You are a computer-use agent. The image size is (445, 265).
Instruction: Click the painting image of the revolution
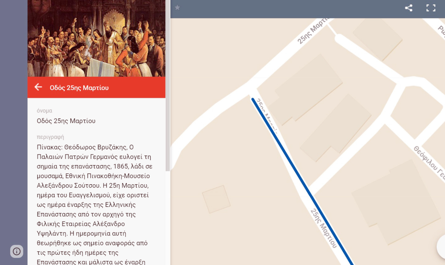pos(96,38)
